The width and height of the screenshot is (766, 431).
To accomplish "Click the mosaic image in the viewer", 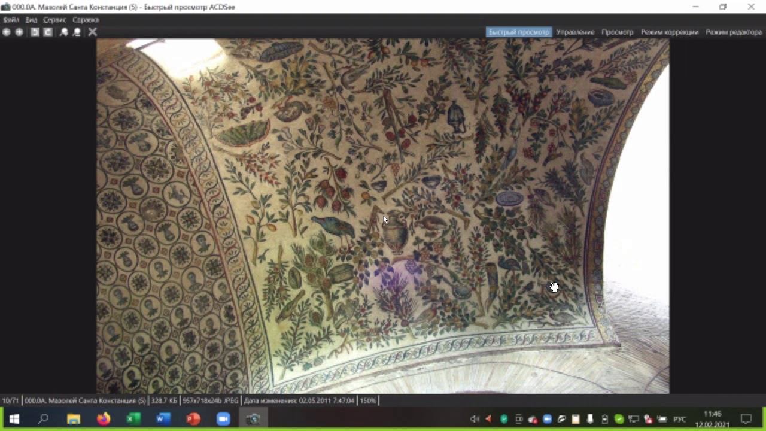I will (x=383, y=216).
